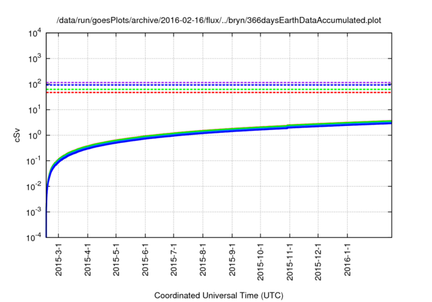Image resolution: width=432 pixels, height=302 pixels.
Task: Click the blue accumulated dose curve
Action: [219, 131]
